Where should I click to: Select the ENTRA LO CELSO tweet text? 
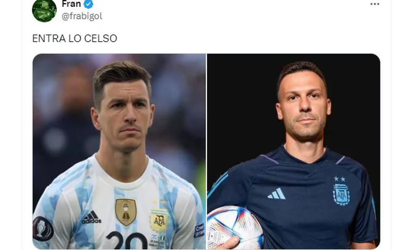click(75, 39)
